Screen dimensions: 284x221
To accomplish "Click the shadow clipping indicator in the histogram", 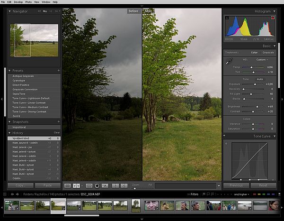I will tap(227, 18).
